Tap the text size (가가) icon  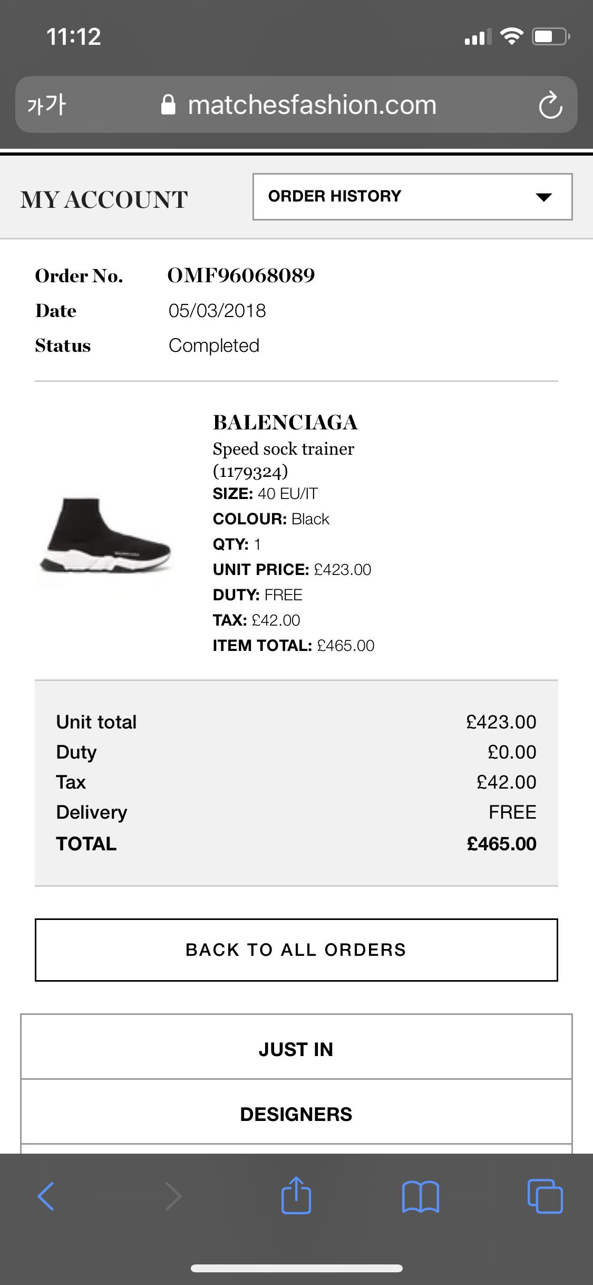click(x=46, y=104)
